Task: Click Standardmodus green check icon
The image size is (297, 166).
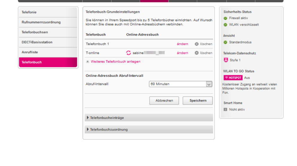Action: coord(225,42)
